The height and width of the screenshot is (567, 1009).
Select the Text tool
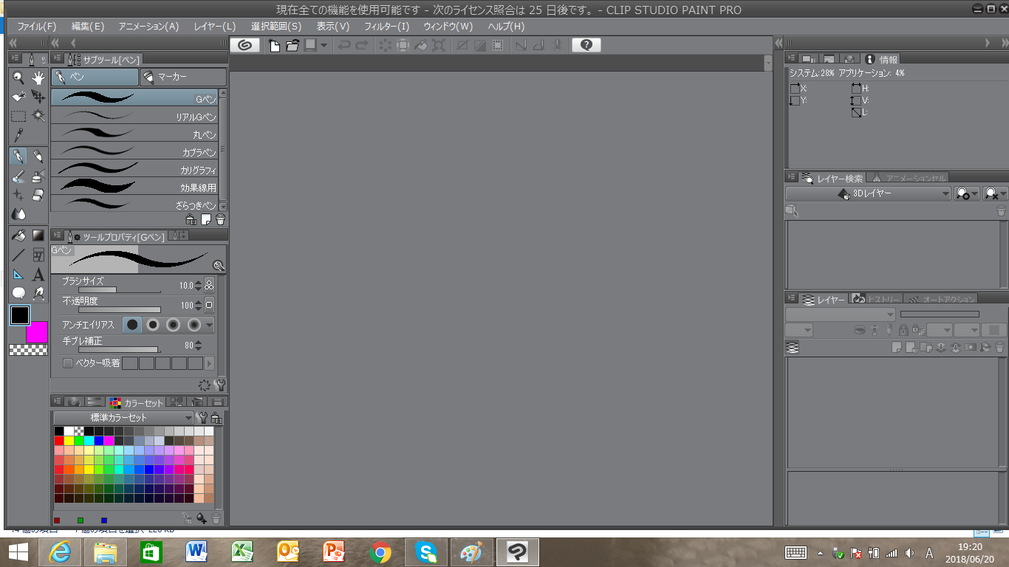[38, 275]
